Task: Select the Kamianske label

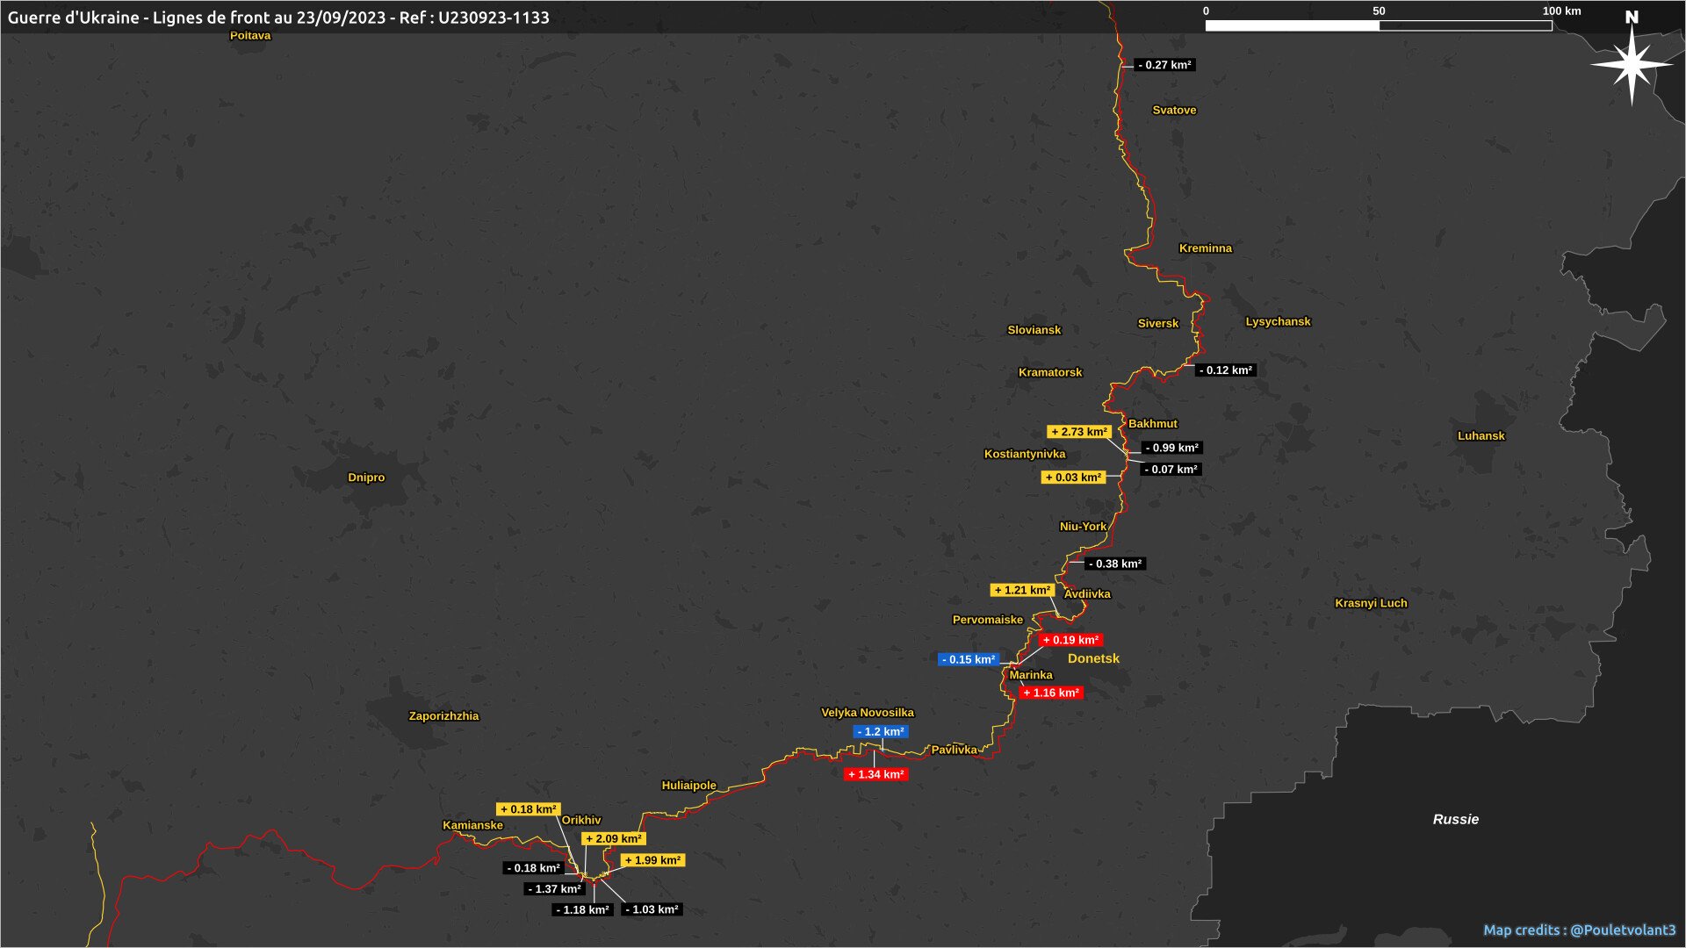Action: (472, 825)
